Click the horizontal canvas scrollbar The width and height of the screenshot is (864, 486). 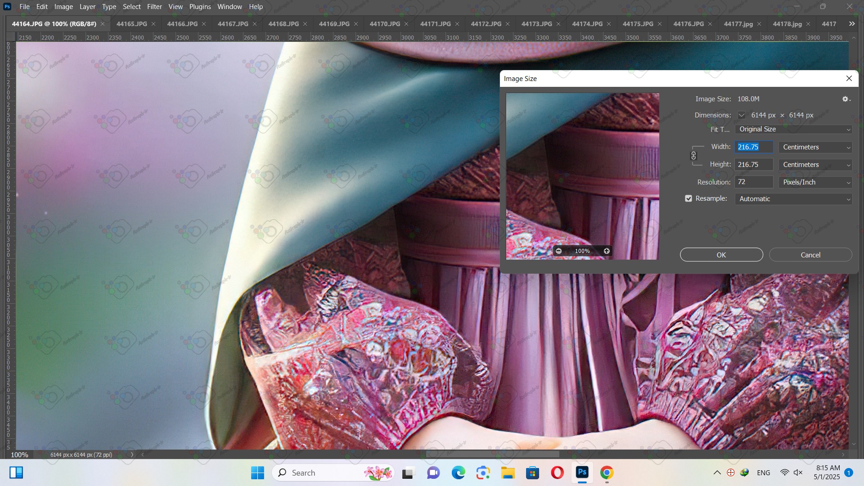point(492,454)
